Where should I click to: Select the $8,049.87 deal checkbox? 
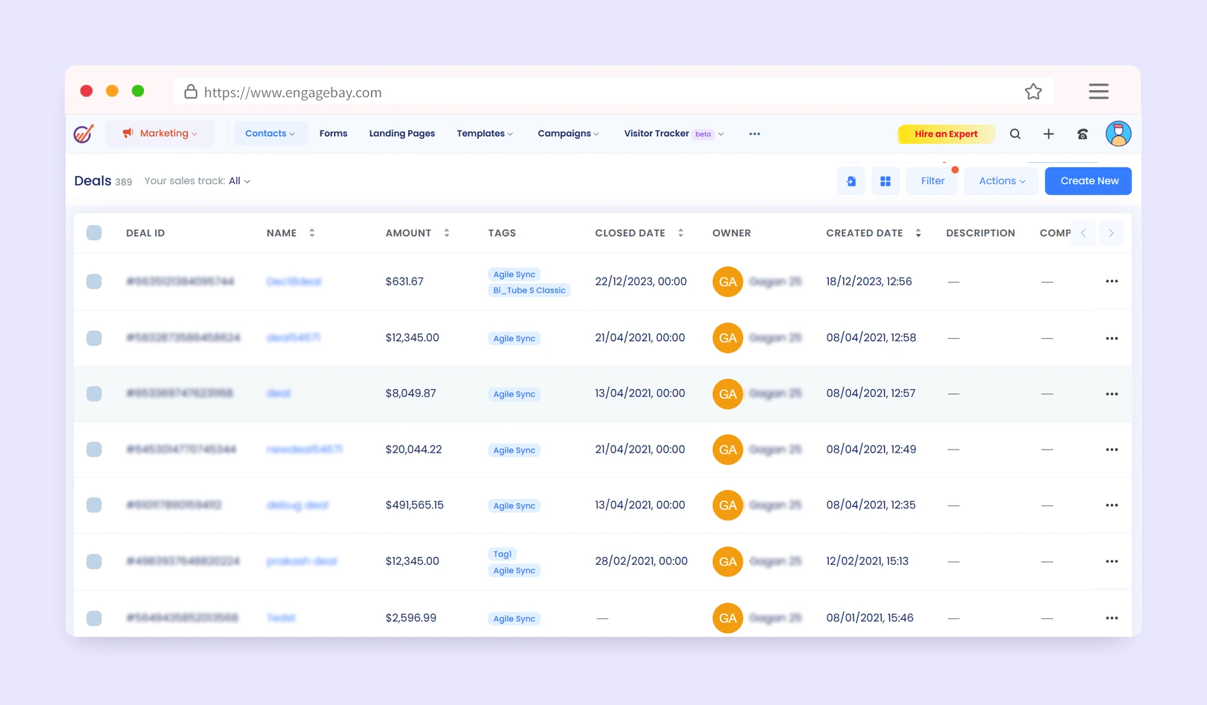[x=94, y=394]
